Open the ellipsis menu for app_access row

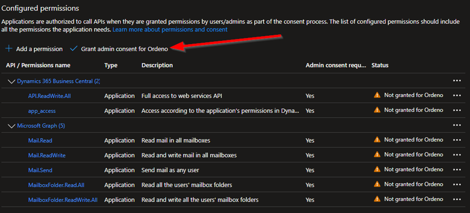[457, 110]
